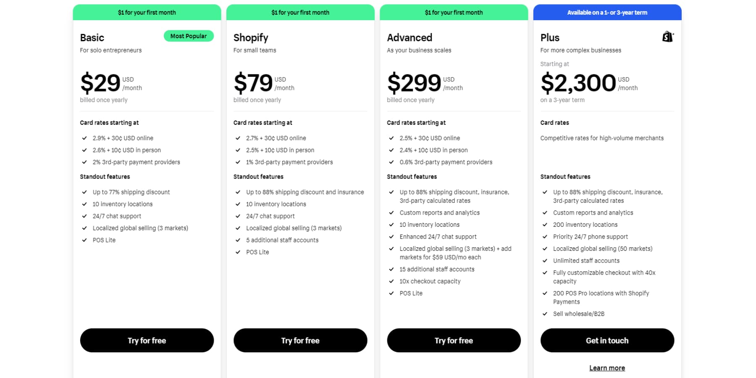Select the checkmark beside 24/7 chat support on Shopify plan

point(237,216)
